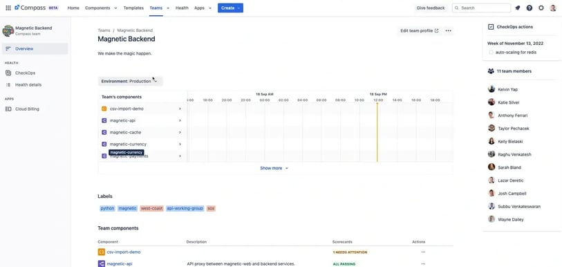
Task: Click Lazar Deretic team member name
Action: point(511,181)
